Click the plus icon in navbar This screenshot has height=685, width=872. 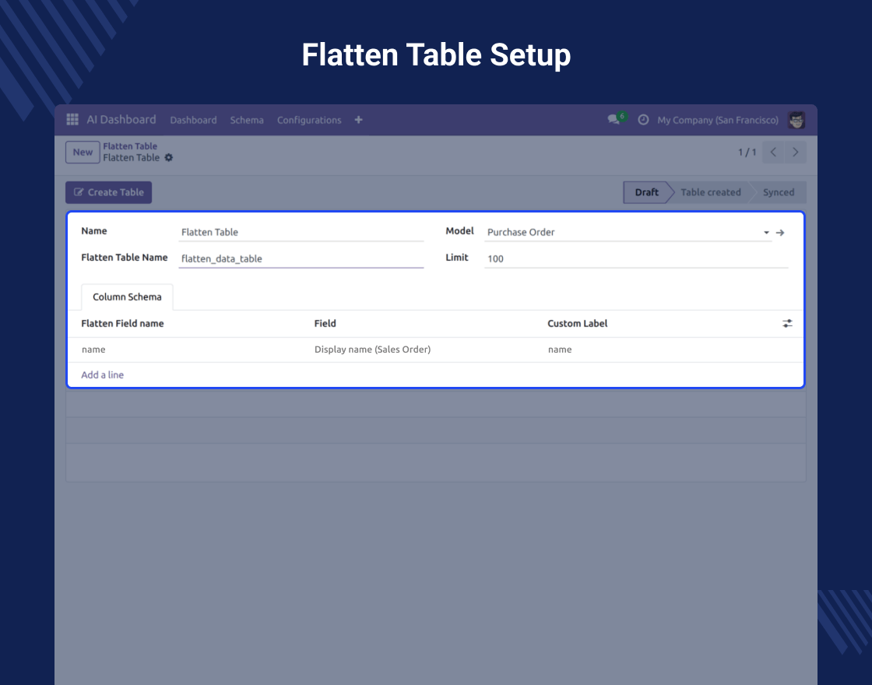[x=358, y=120]
